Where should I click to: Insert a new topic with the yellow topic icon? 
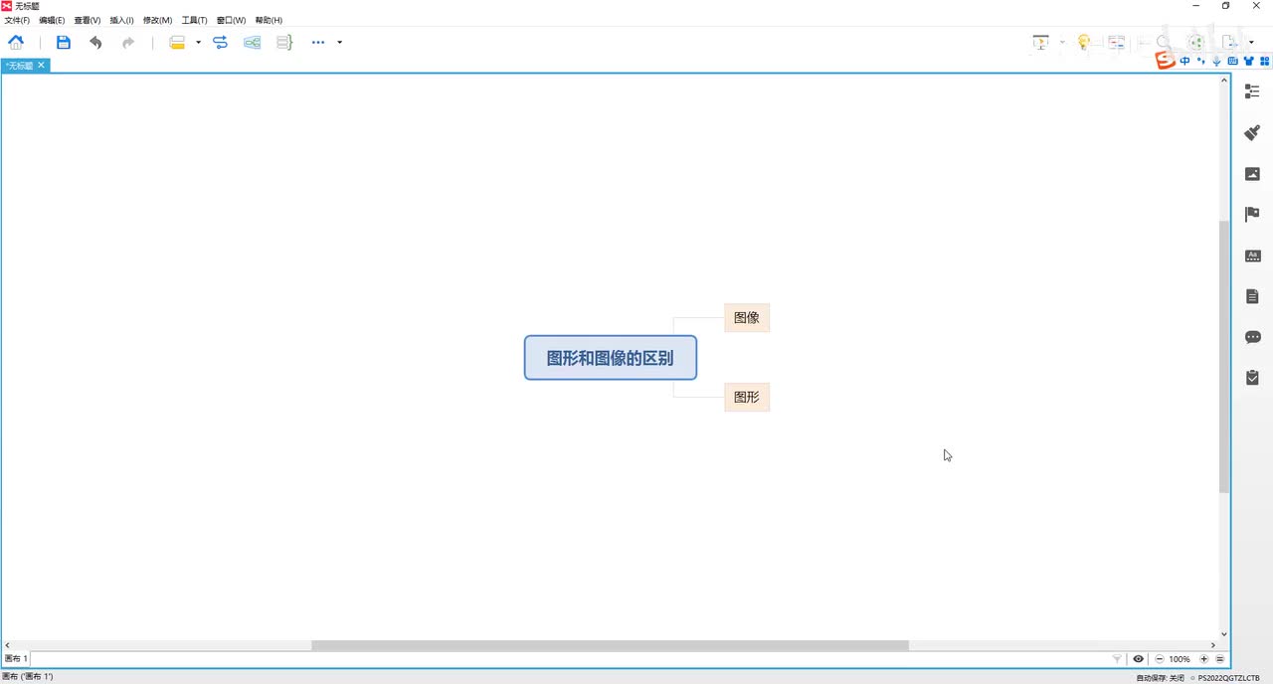(177, 42)
